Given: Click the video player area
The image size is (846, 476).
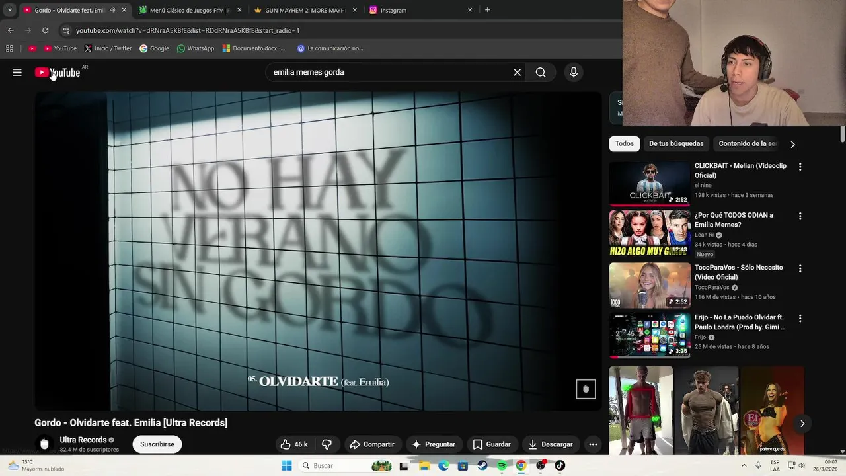Looking at the screenshot, I should tap(319, 251).
